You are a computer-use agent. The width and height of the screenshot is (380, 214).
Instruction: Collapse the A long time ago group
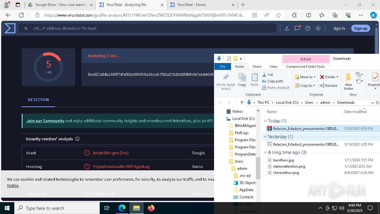click(x=265, y=152)
